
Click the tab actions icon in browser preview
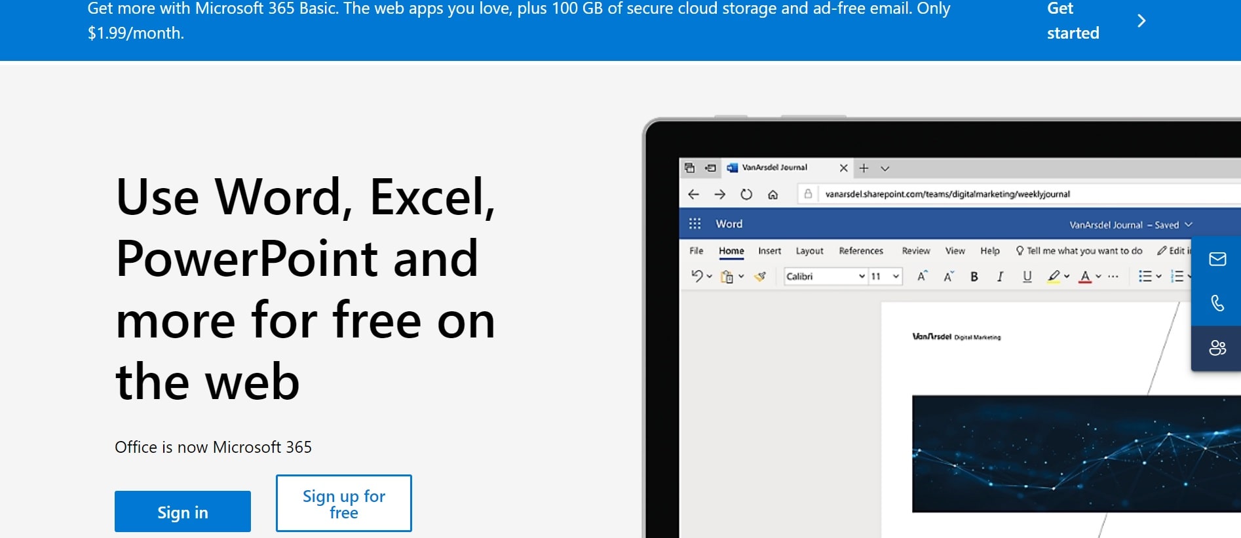point(689,168)
